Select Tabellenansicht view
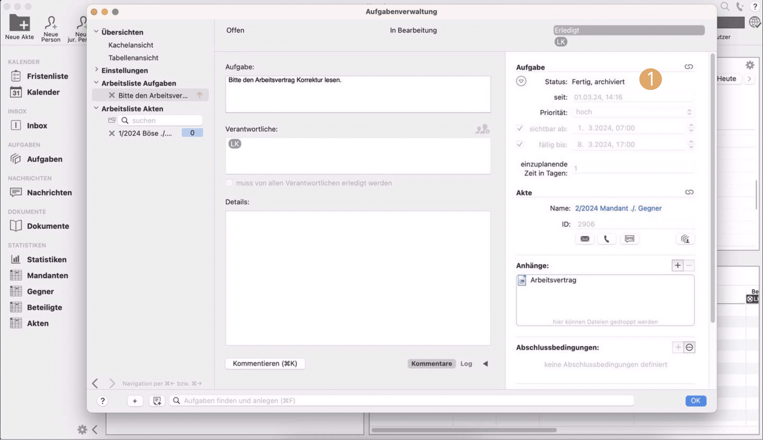The height and width of the screenshot is (440, 763). click(133, 58)
